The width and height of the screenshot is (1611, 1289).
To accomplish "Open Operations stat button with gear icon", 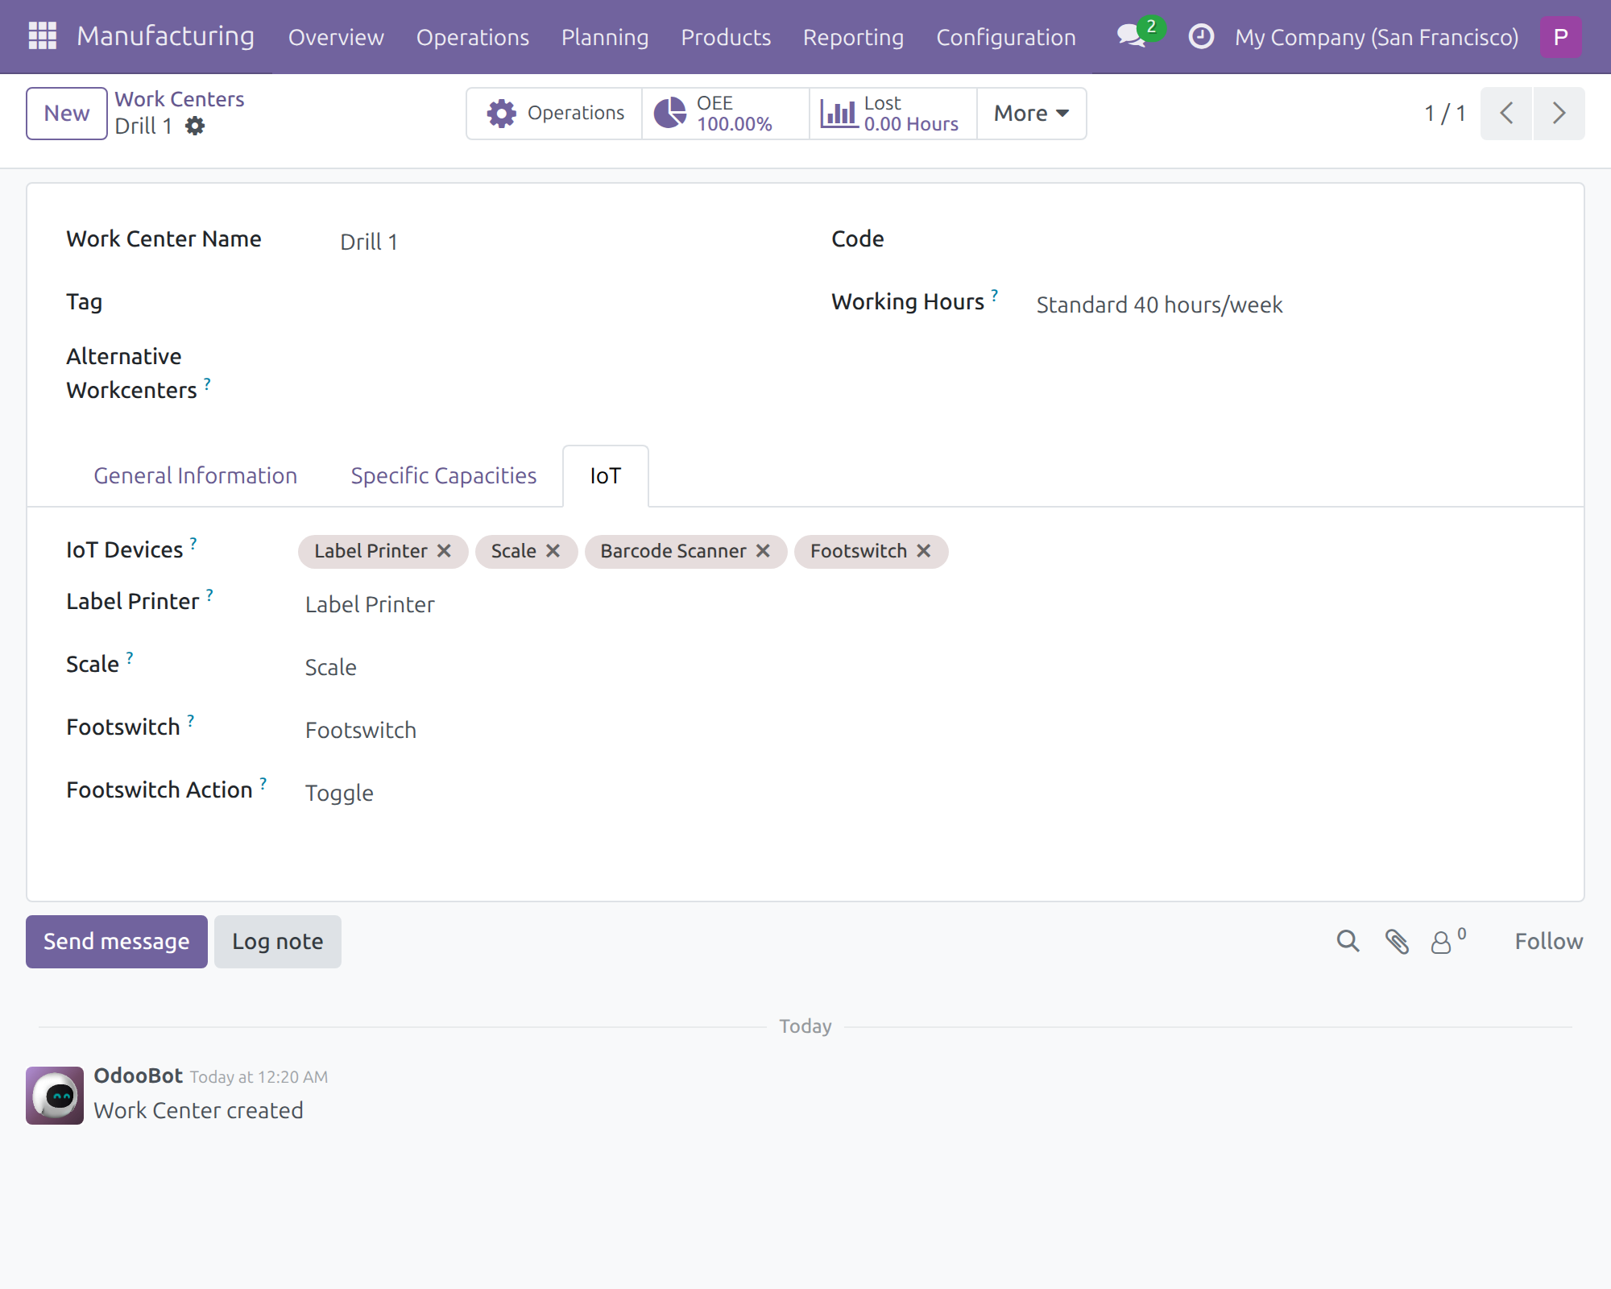I will tap(555, 114).
